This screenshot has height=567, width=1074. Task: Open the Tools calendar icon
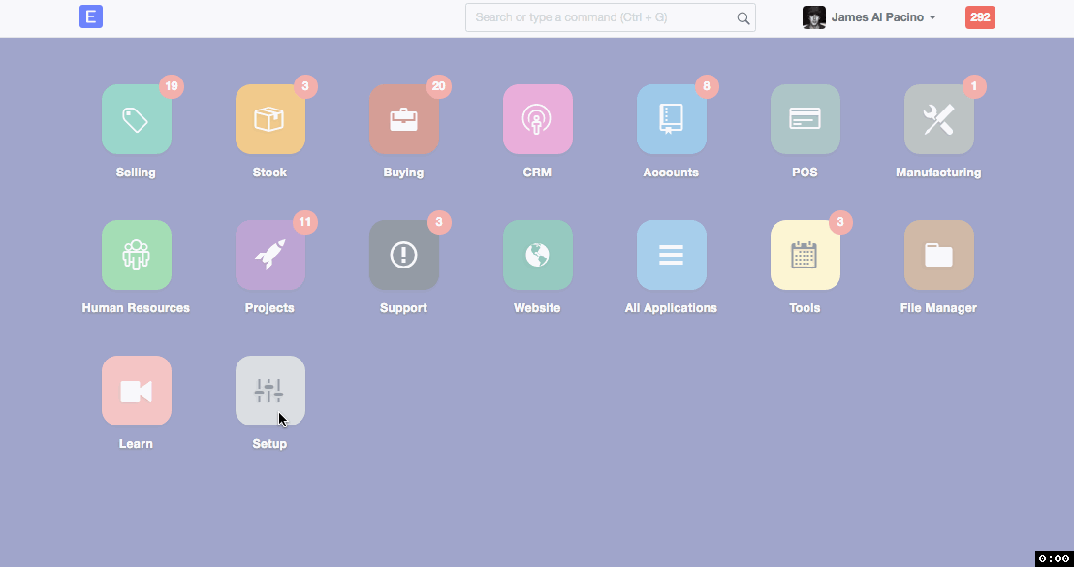805,255
